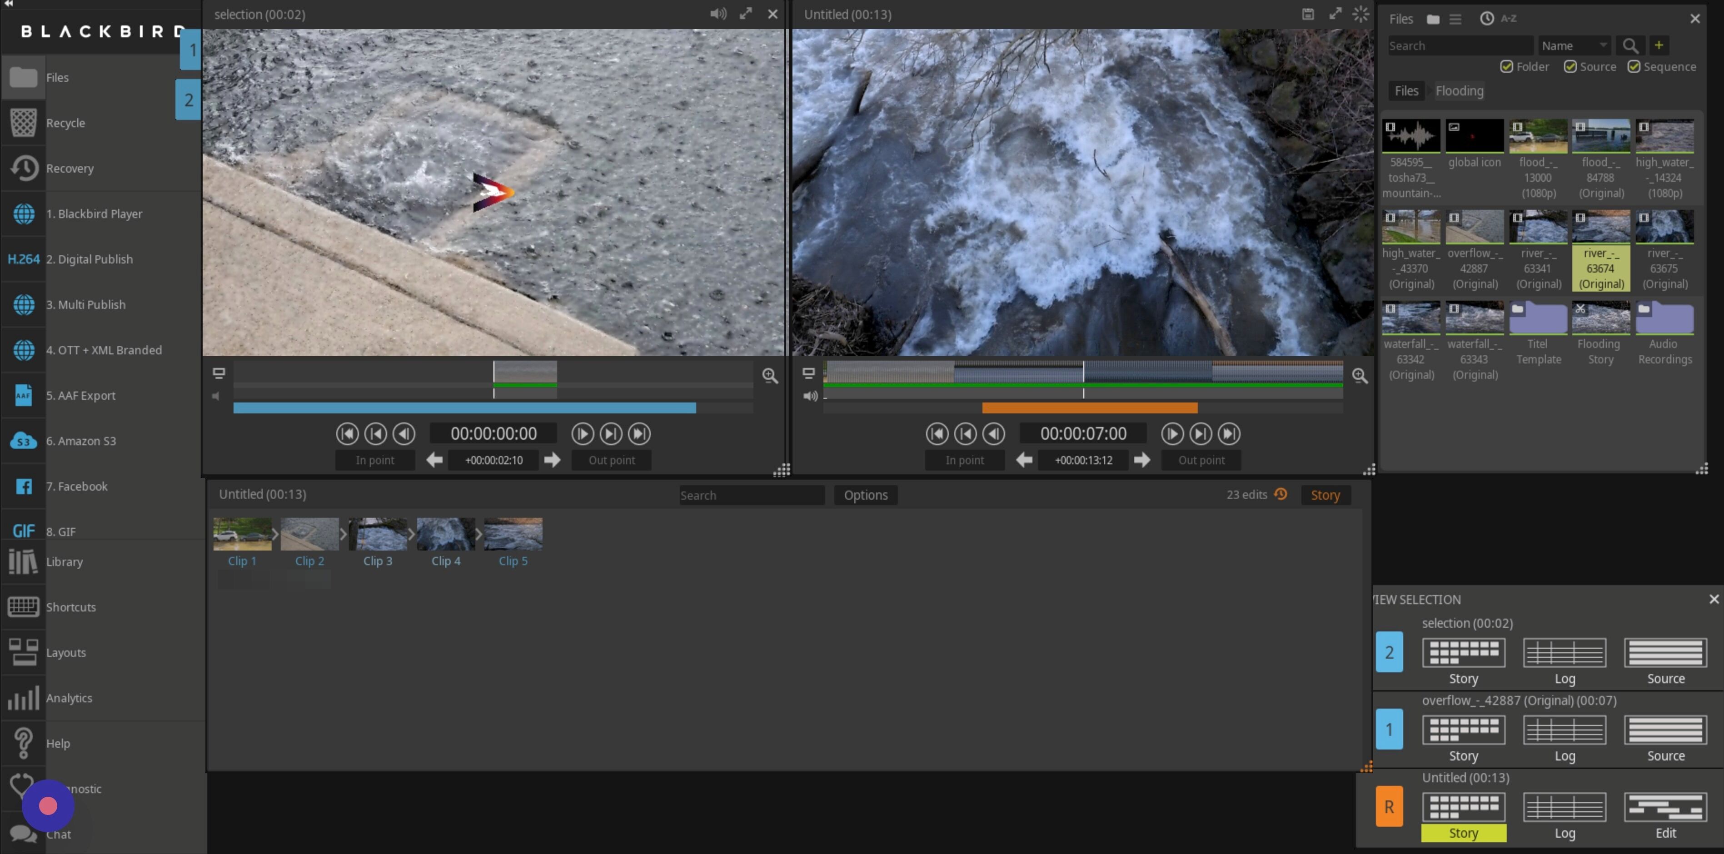Zoom the Untitled viewer timeline
The width and height of the screenshot is (1724, 854).
click(1360, 376)
